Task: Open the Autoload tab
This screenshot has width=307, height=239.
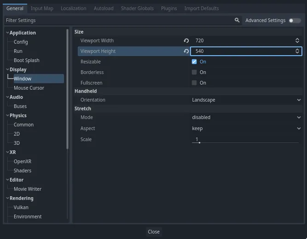Action: [104, 8]
